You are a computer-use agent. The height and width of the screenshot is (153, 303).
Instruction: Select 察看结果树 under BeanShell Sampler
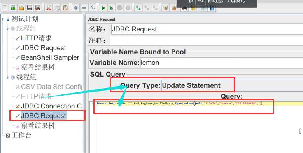38,67
